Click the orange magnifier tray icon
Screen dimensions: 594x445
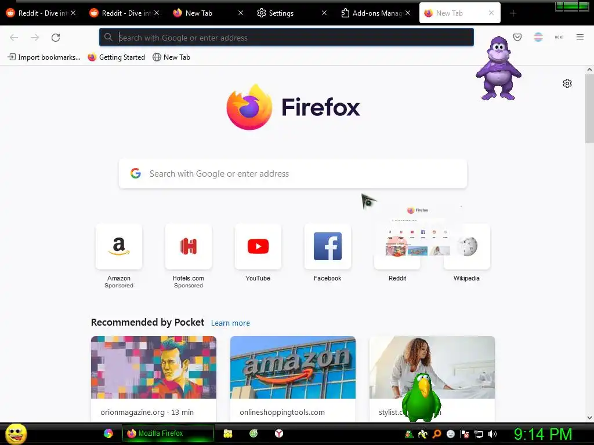[437, 434]
